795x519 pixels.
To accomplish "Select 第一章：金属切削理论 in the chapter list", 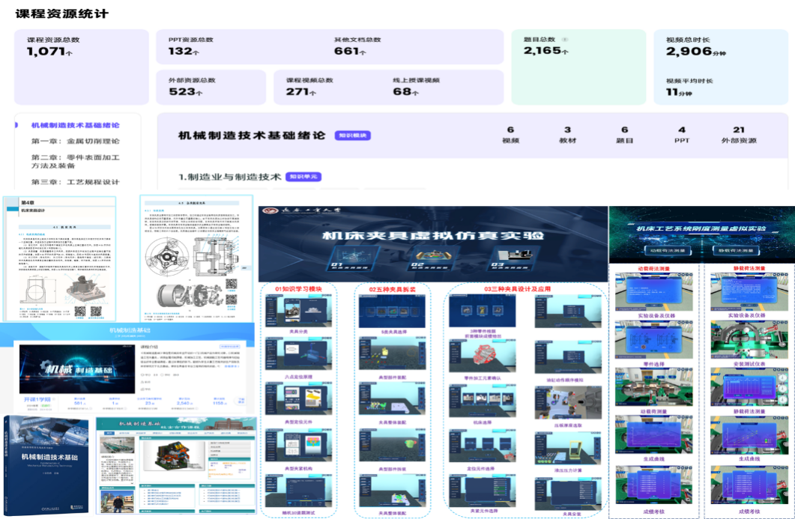I will pos(75,141).
